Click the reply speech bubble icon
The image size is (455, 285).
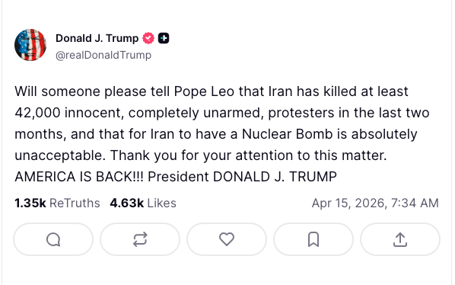point(53,239)
